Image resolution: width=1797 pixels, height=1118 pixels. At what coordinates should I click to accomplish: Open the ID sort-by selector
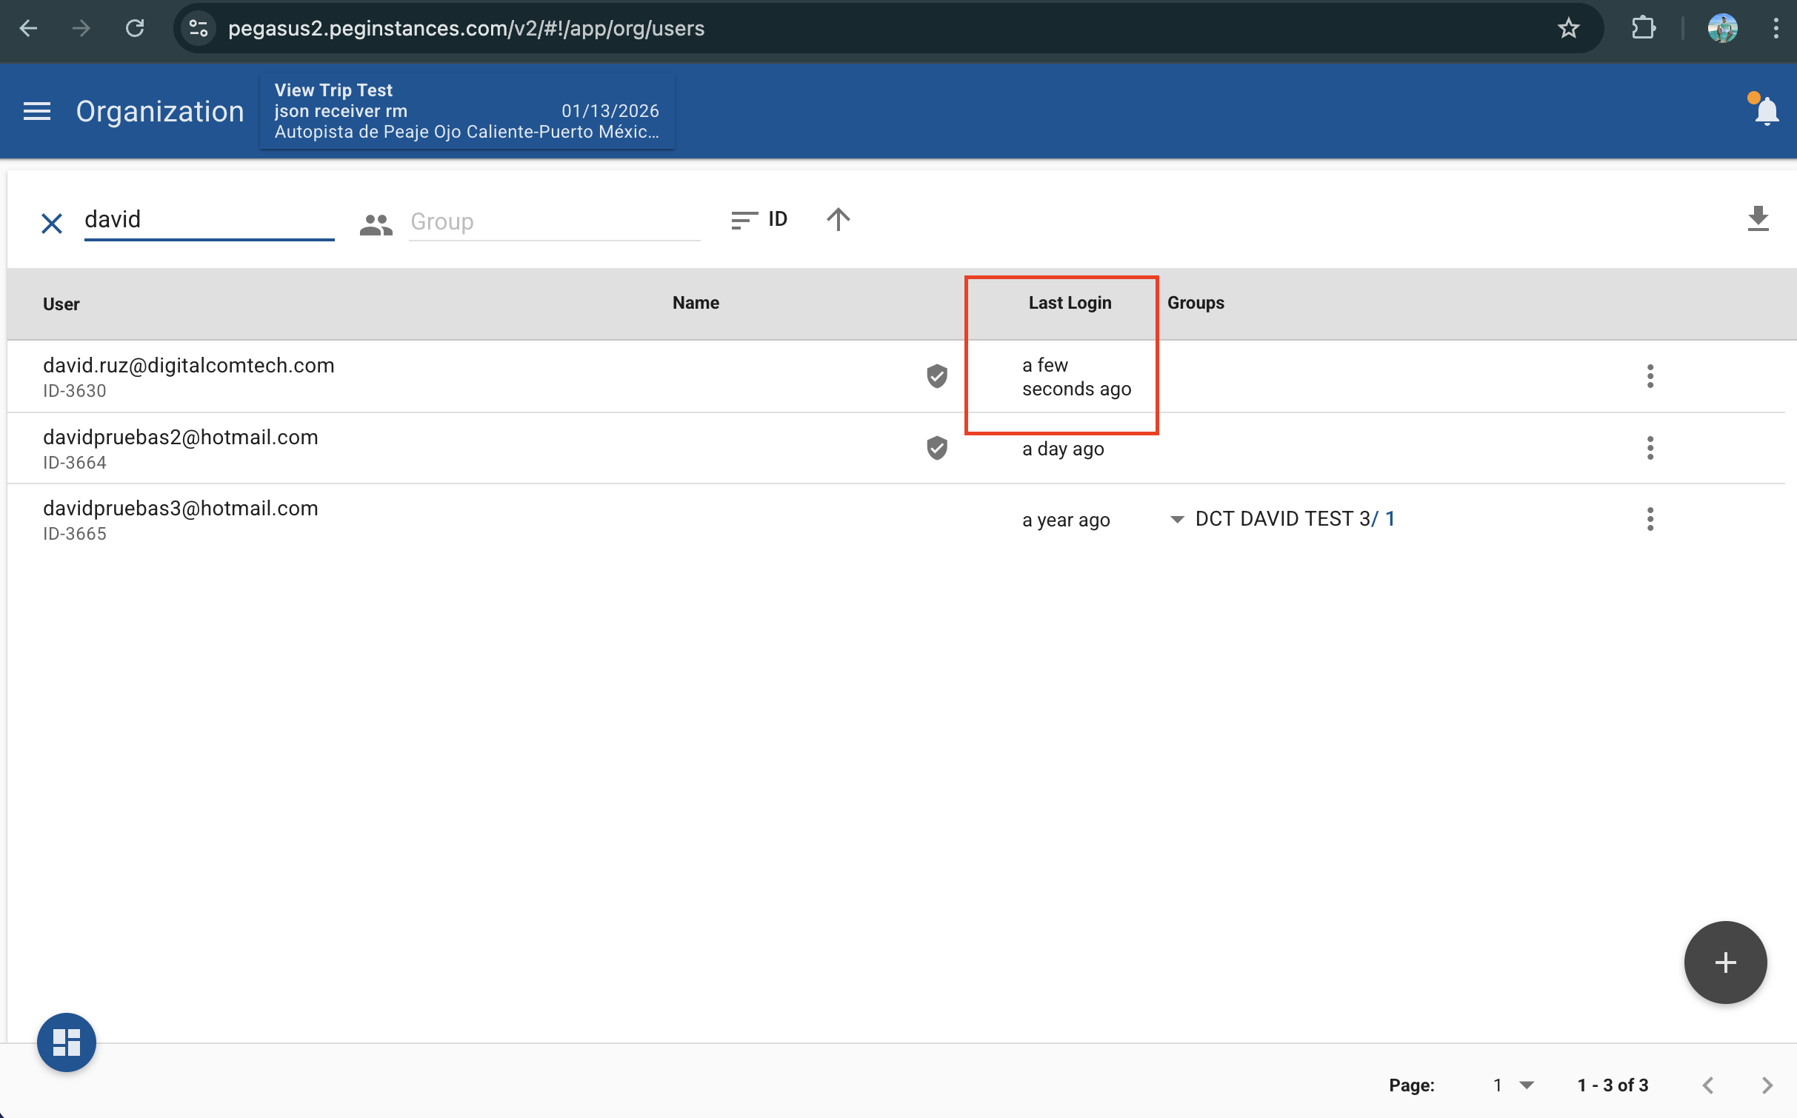click(760, 219)
